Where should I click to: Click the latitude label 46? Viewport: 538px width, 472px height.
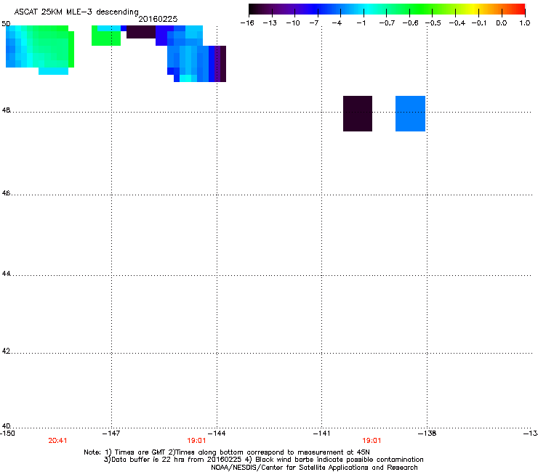tap(6, 193)
